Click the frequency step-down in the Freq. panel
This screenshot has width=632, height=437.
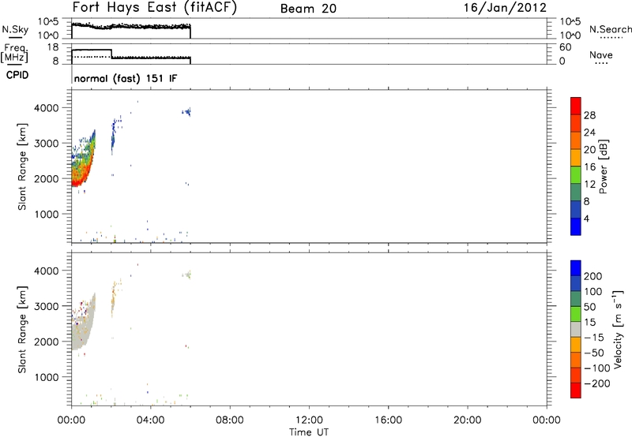(x=111, y=54)
